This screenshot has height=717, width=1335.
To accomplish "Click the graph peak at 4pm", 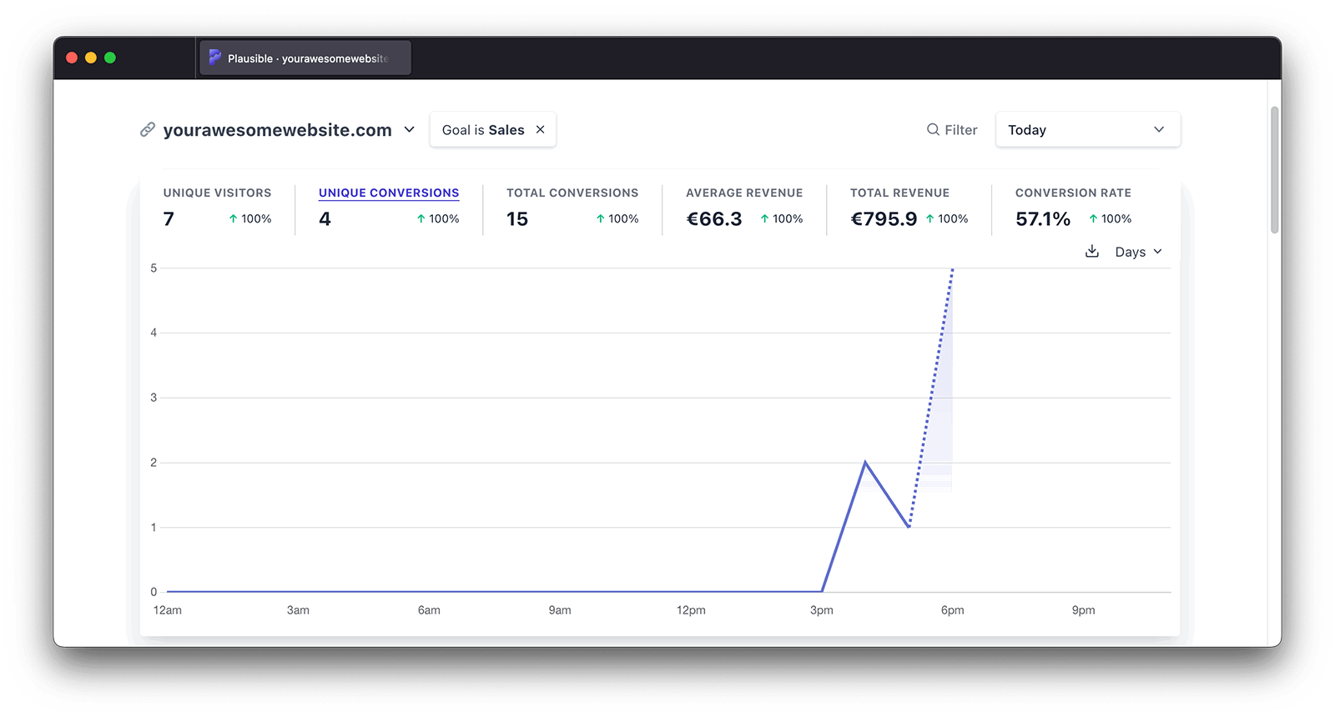I will (865, 462).
